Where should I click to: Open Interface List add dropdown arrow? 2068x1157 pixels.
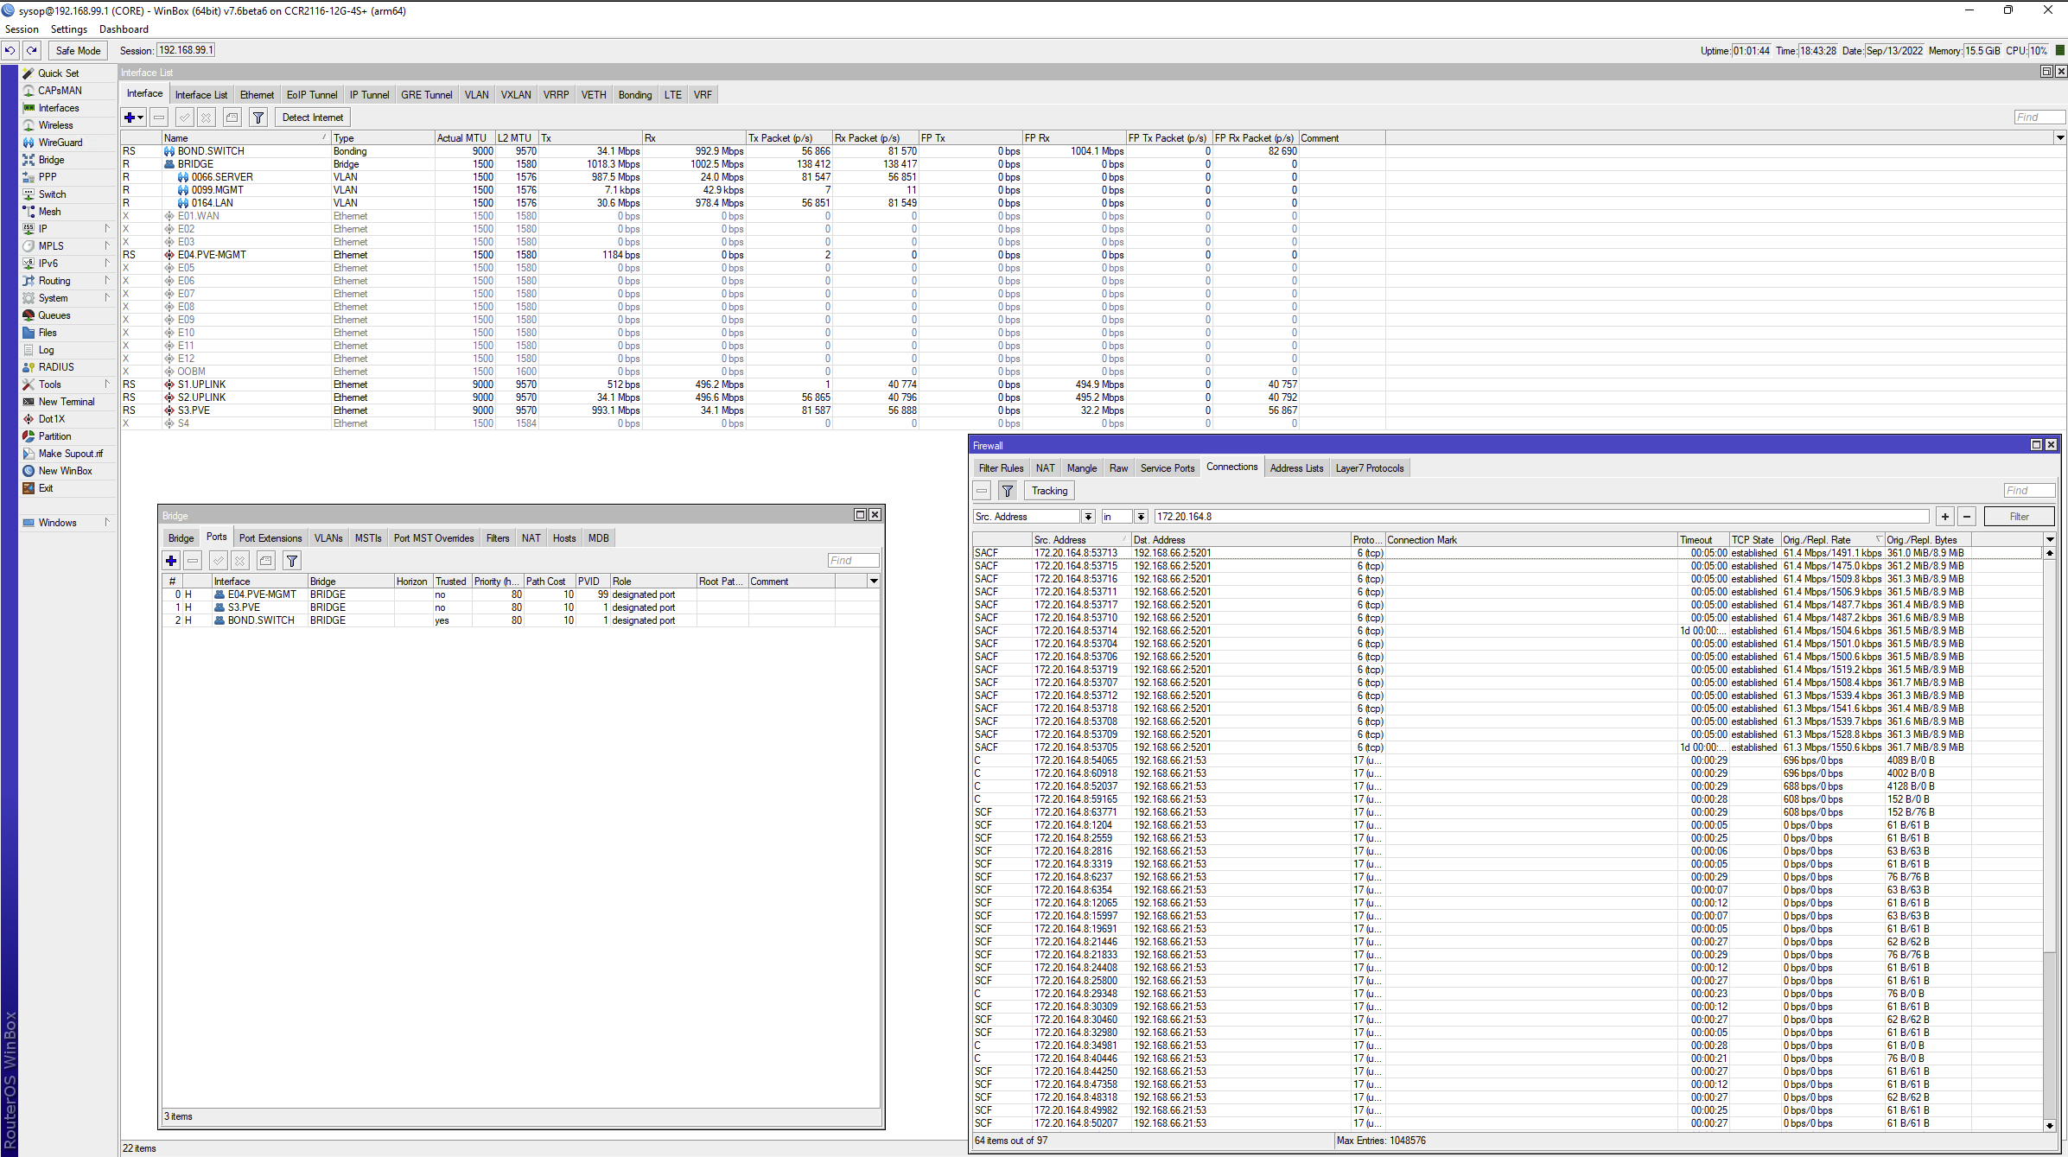[141, 118]
